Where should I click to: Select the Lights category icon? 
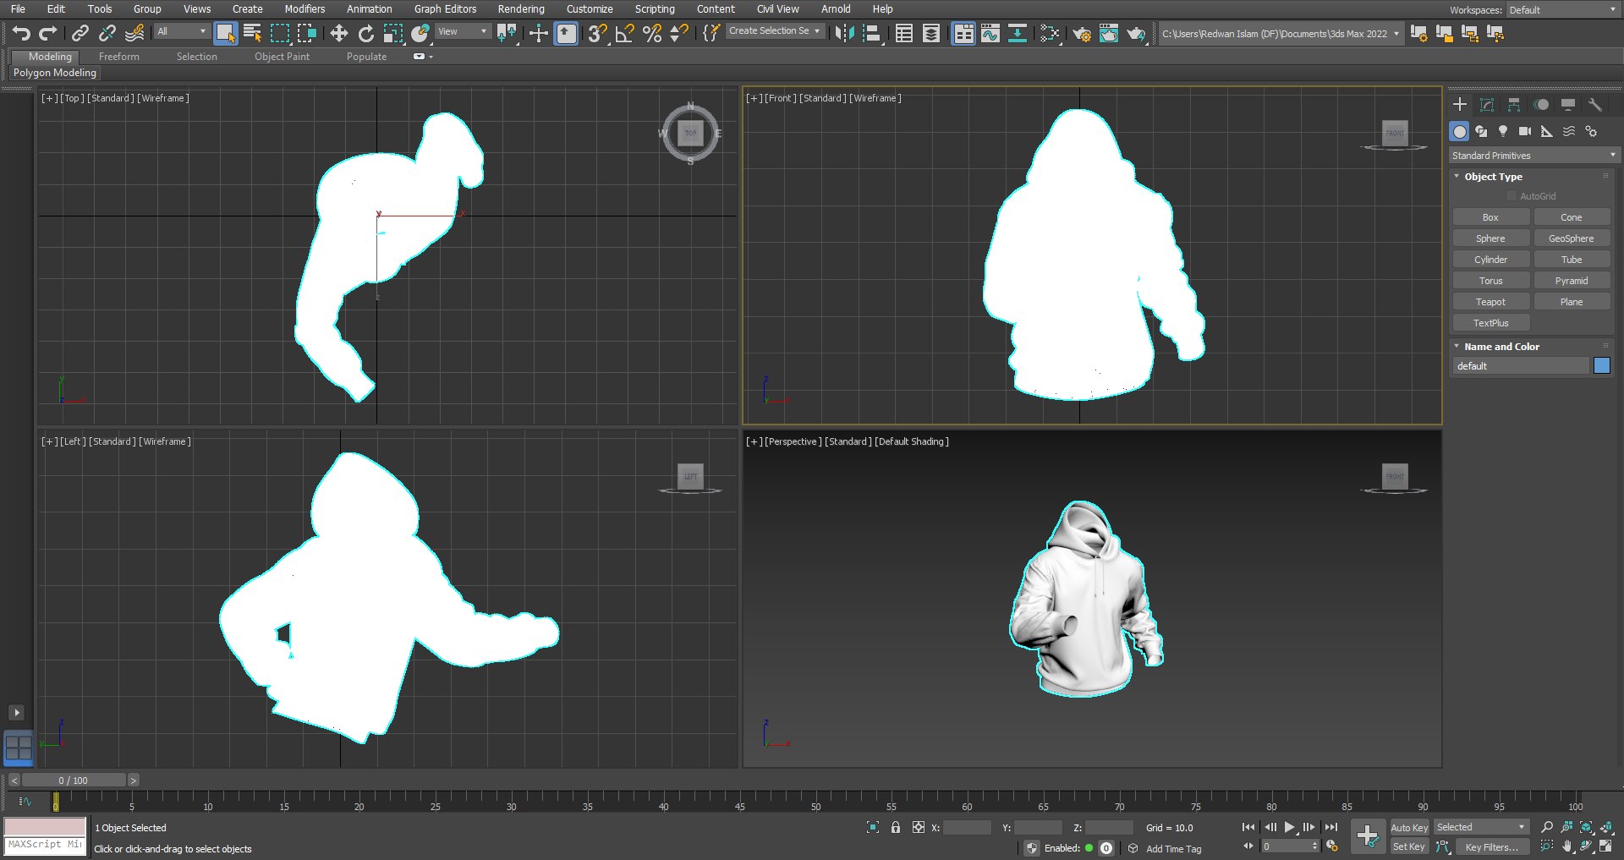pos(1503,131)
